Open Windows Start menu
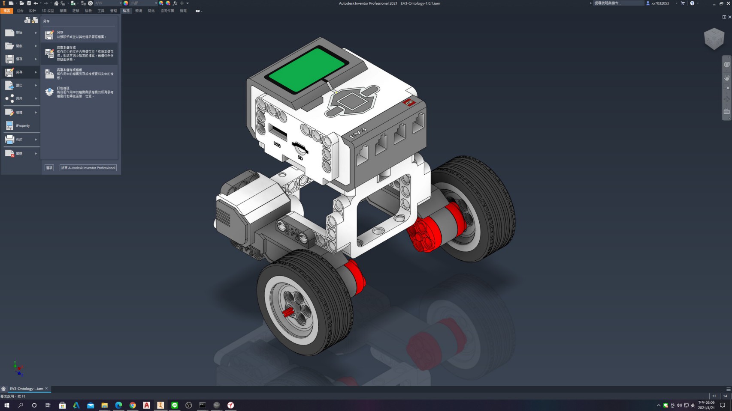The image size is (732, 411). tap(6, 405)
